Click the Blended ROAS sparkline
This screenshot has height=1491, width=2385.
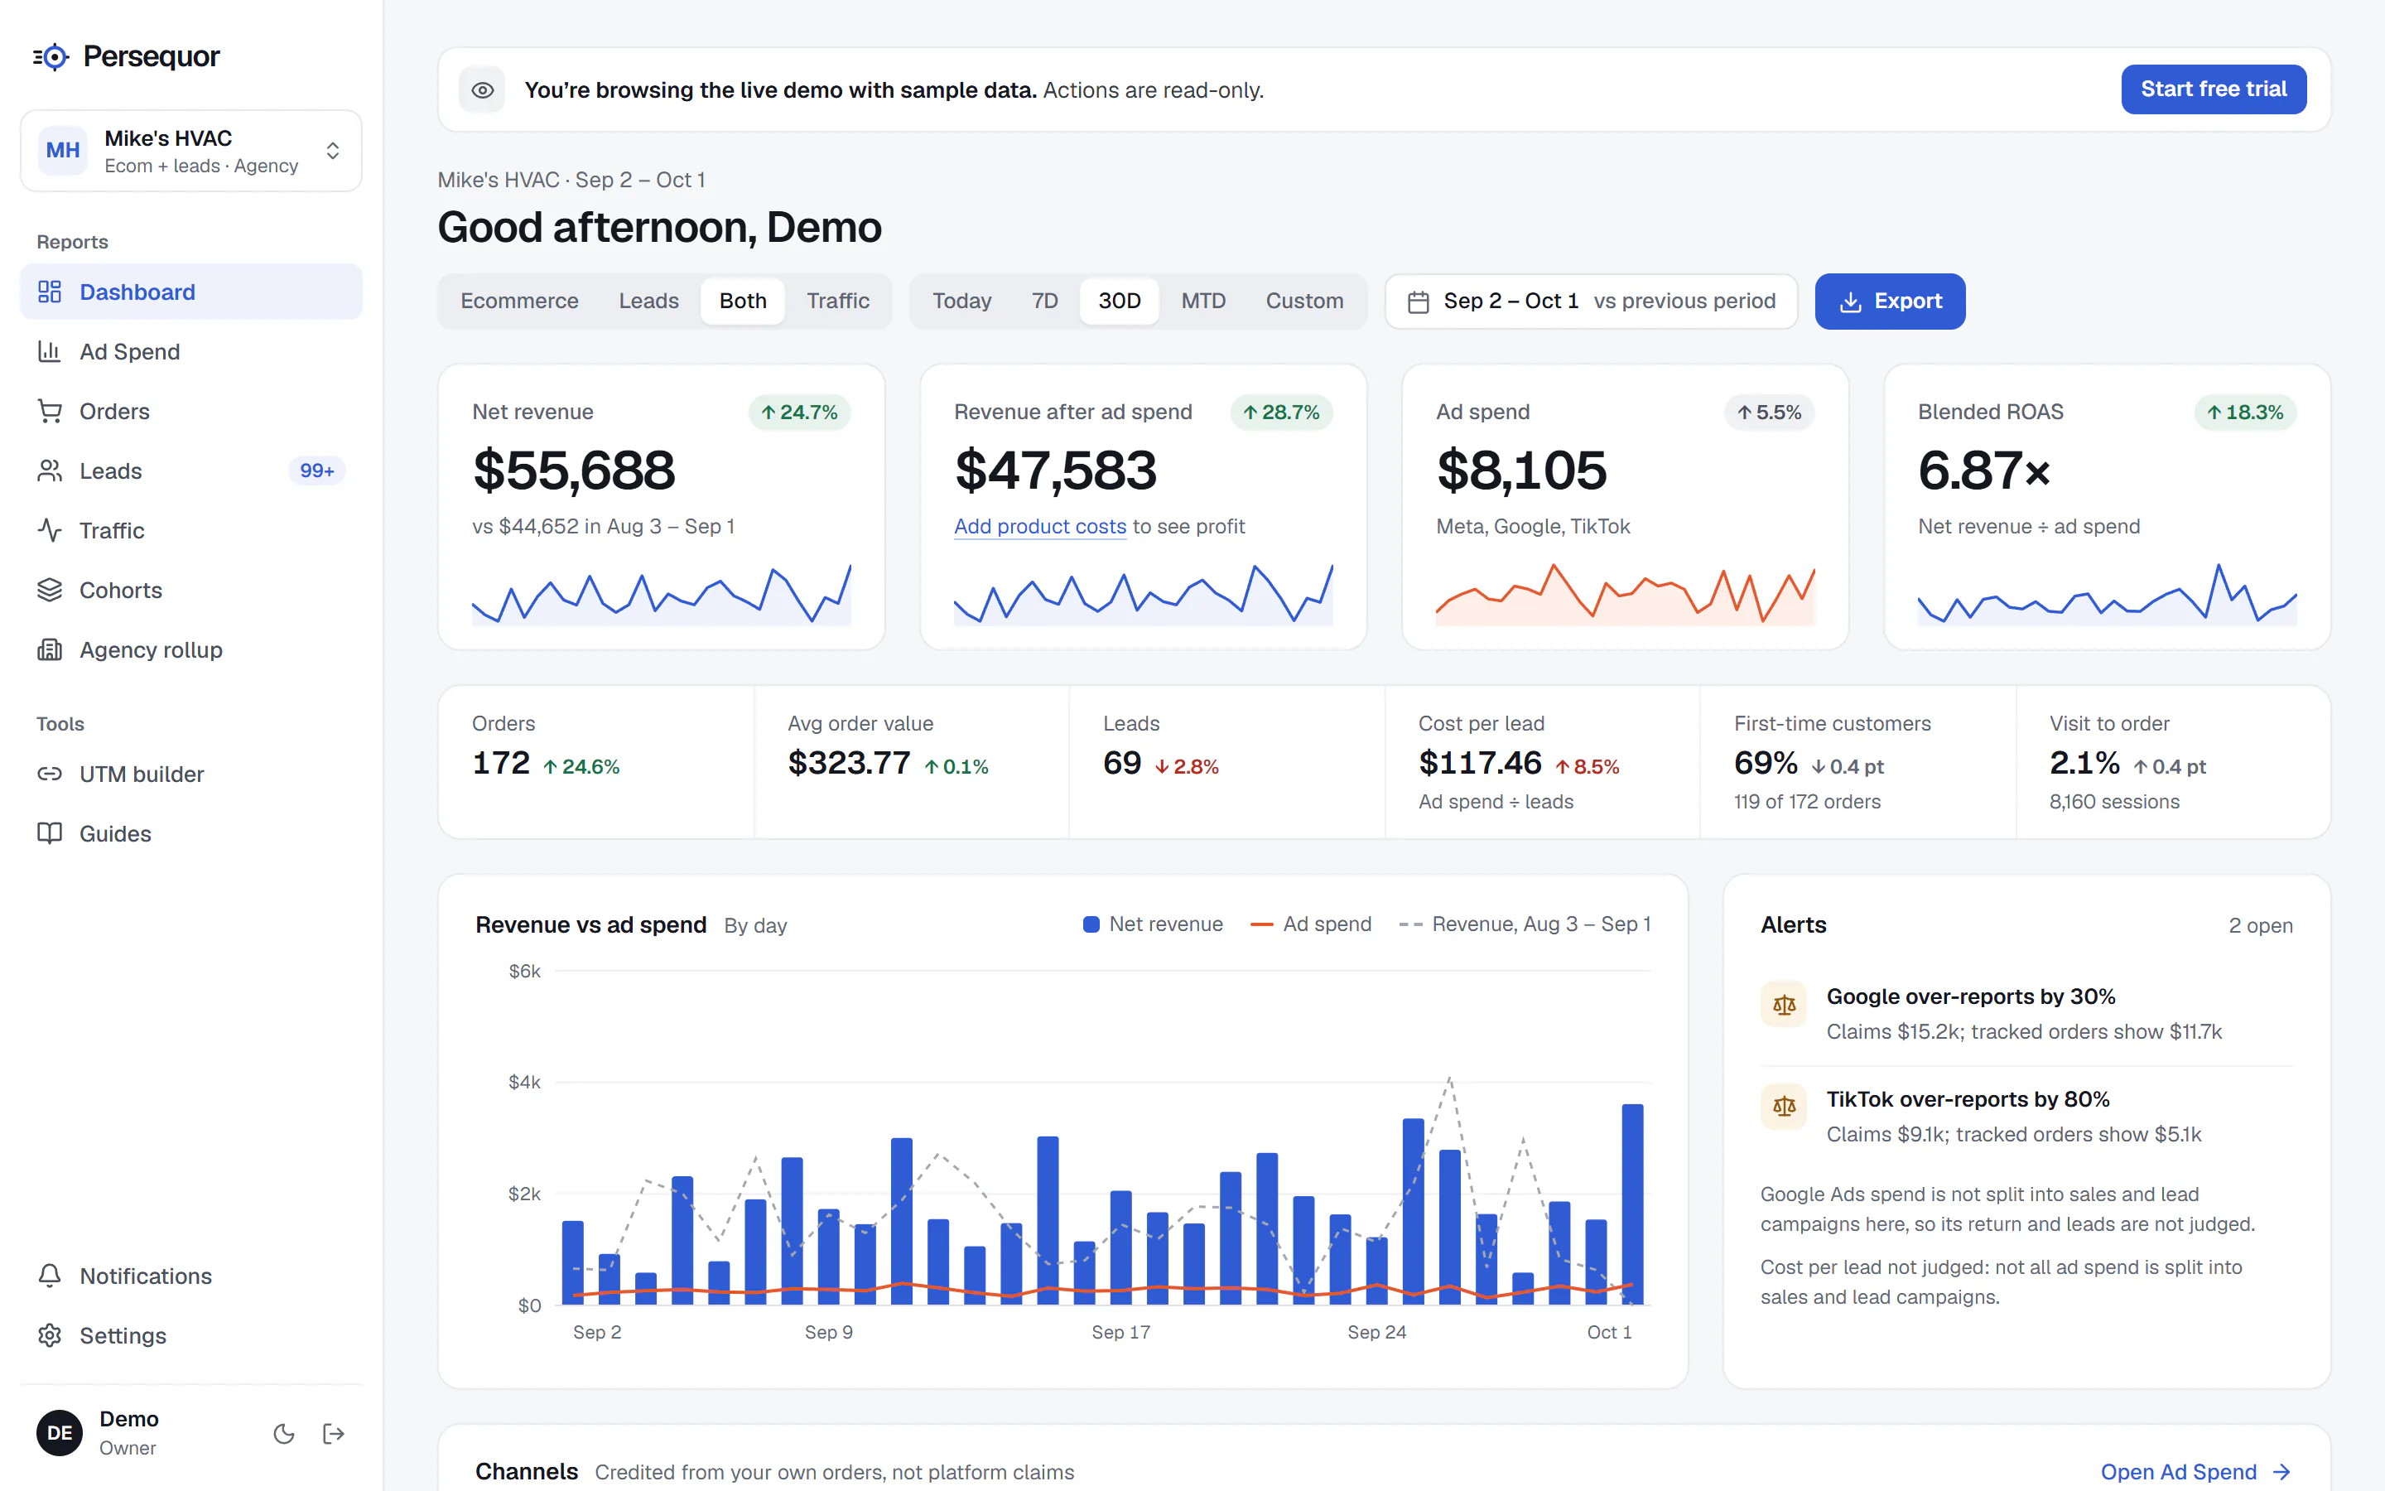(2107, 595)
